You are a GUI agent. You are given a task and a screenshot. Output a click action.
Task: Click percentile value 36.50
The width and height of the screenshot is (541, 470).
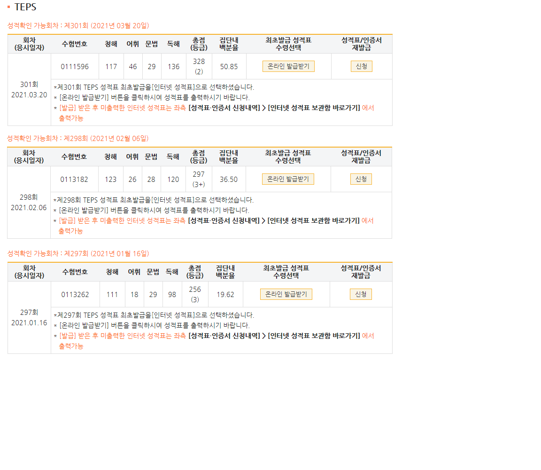coord(228,180)
